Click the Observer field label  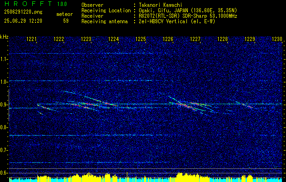[x=92, y=5]
